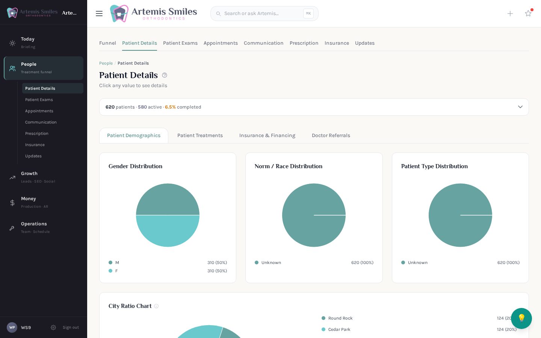Open the hamburger menu icon
The width and height of the screenshot is (541, 338).
[x=99, y=14]
